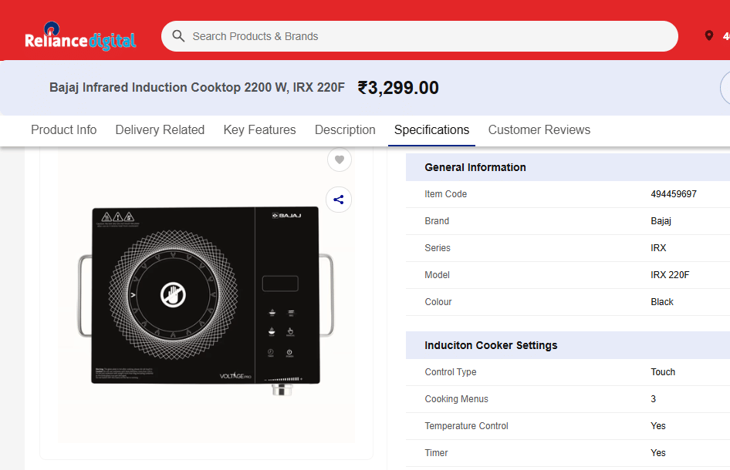Image resolution: width=730 pixels, height=470 pixels.
Task: Click the item code 494459697 value
Action: point(673,194)
